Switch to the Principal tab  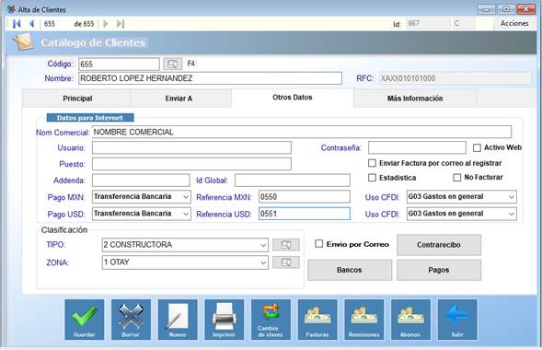pyautogui.click(x=77, y=99)
